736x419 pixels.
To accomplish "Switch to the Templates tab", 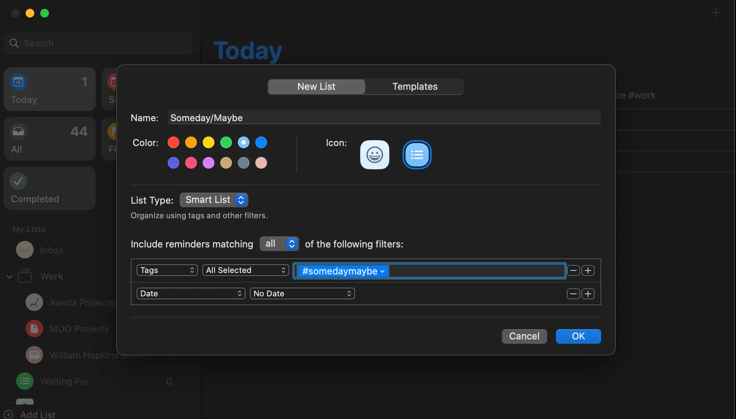I will (415, 87).
